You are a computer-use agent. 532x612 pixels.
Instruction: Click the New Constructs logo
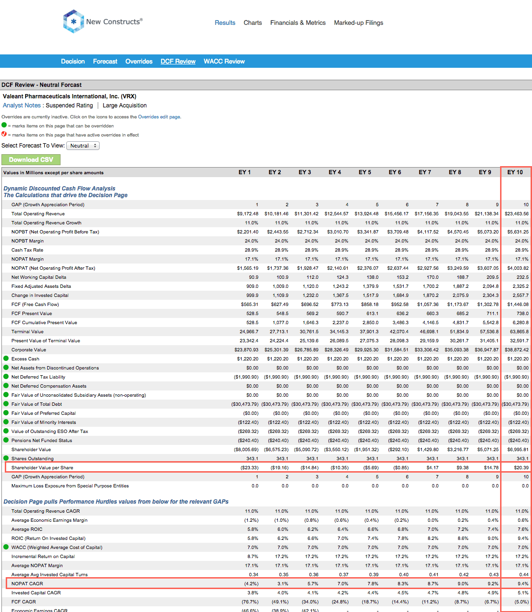102,22
